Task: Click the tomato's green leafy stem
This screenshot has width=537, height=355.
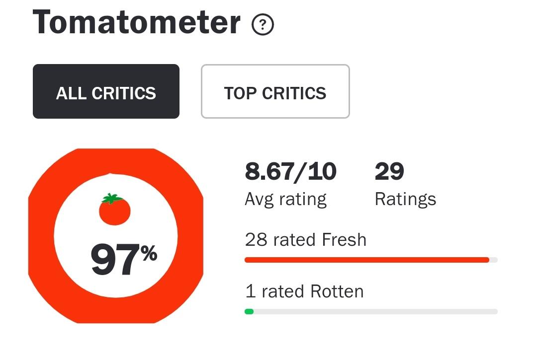Action: pyautogui.click(x=112, y=198)
